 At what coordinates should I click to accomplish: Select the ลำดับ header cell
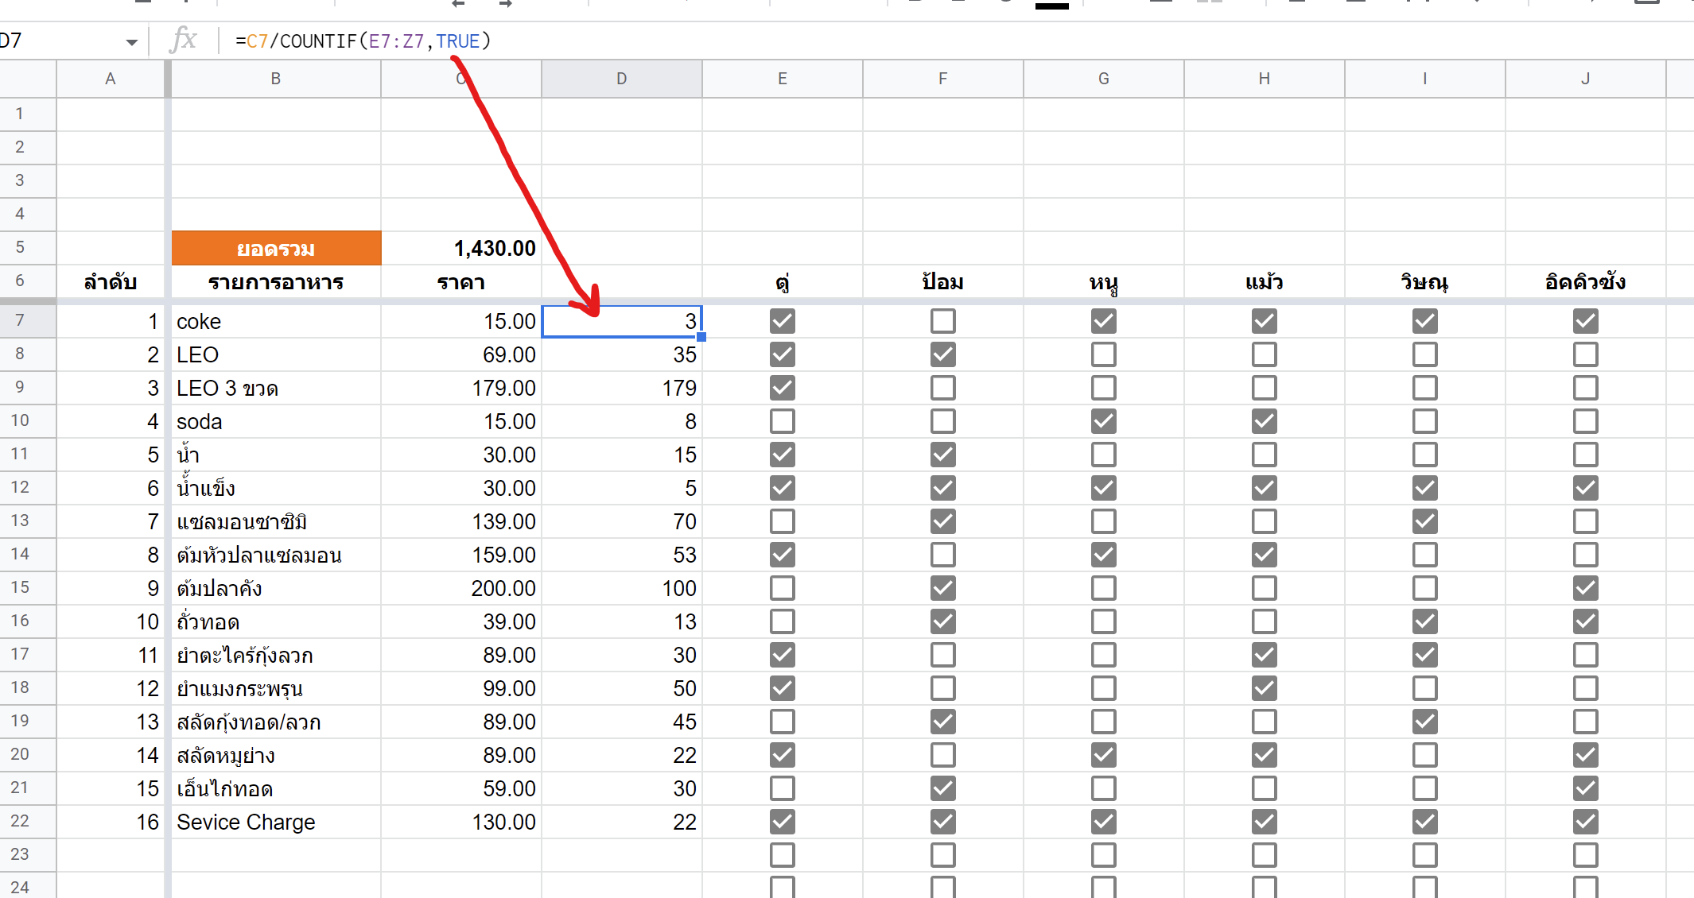coord(111,281)
